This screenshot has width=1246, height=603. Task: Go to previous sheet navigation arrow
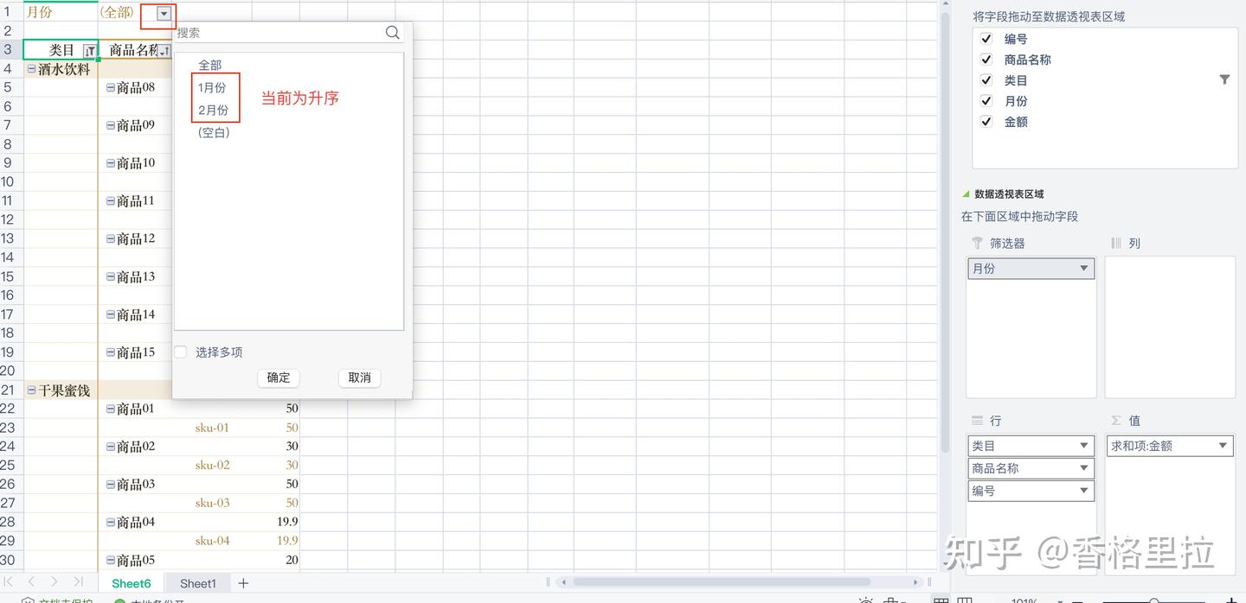tap(32, 582)
